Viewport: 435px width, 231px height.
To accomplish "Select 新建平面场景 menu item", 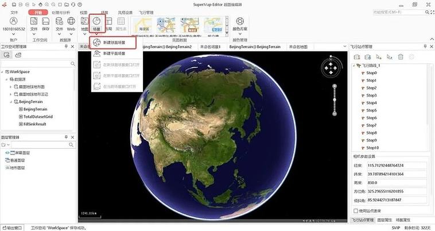I will coord(114,53).
